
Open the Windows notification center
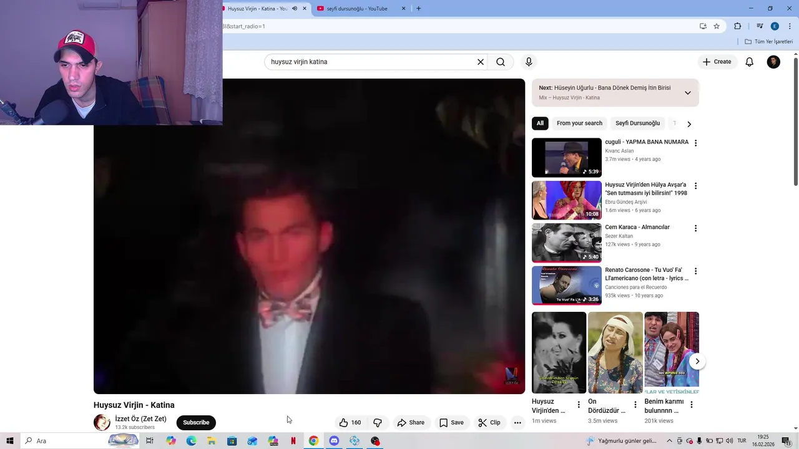click(x=786, y=441)
